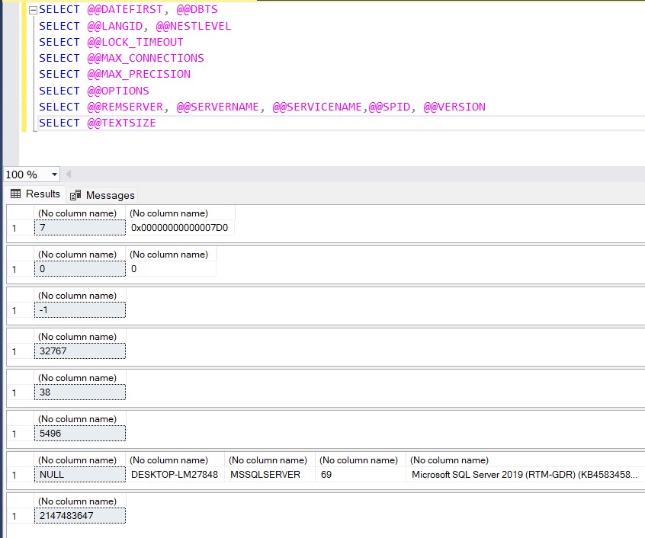Click column header above value 5496

pyautogui.click(x=80, y=419)
